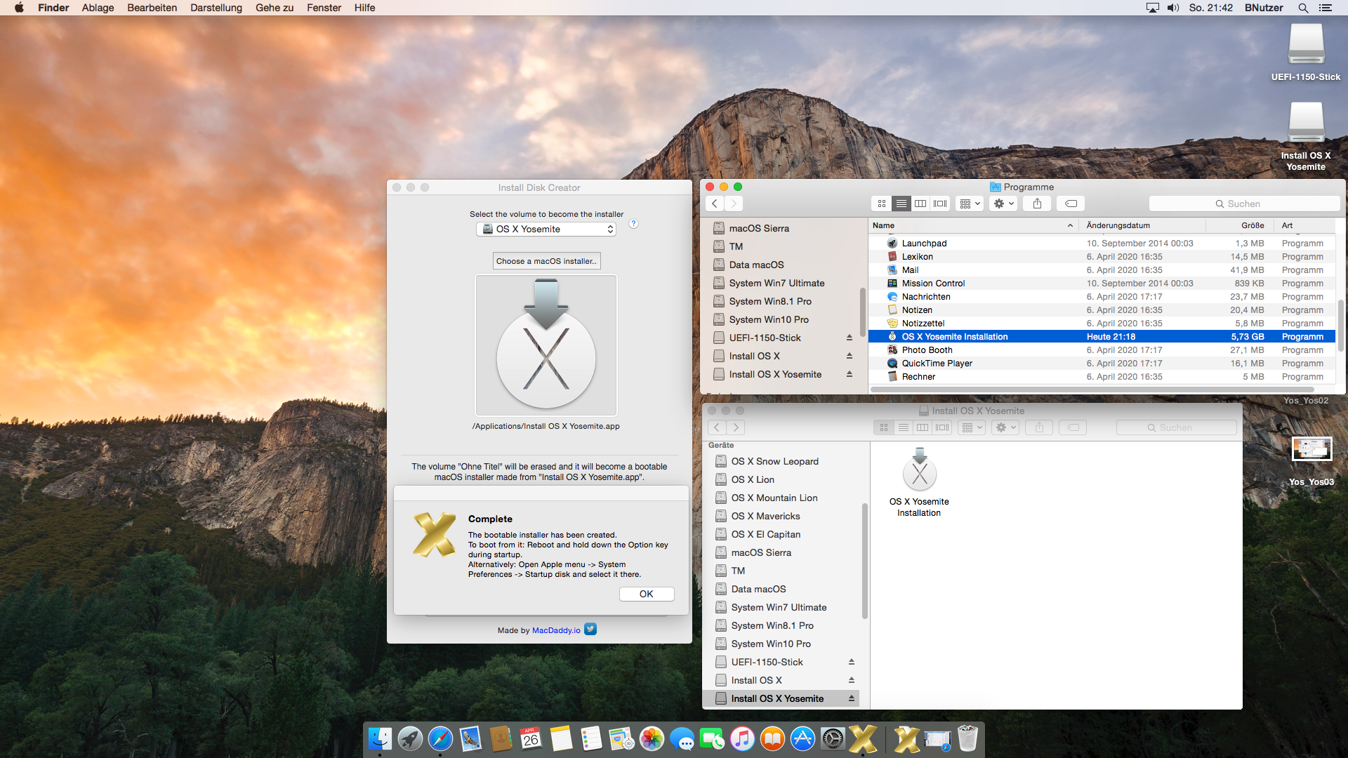Viewport: 1348px width, 758px height.
Task: Open the OS X Yosemite volume dropdown
Action: [546, 230]
